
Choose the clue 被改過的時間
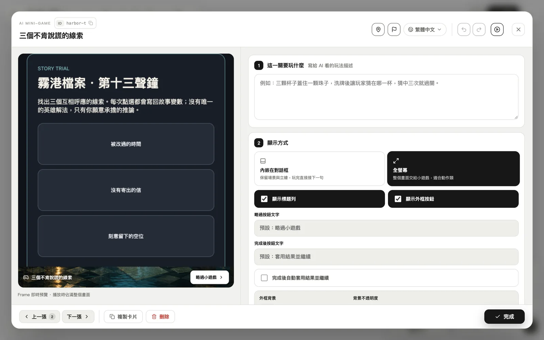[126, 144]
